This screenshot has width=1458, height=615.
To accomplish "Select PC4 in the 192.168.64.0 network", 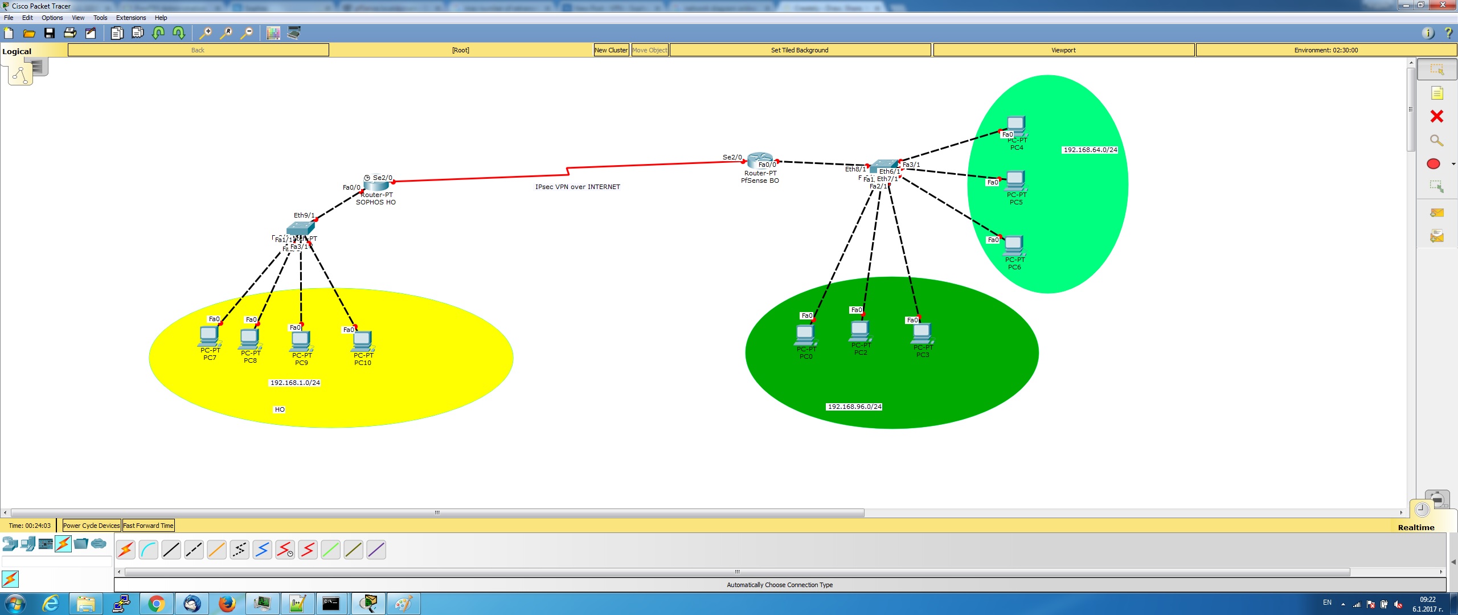I will pyautogui.click(x=1016, y=125).
